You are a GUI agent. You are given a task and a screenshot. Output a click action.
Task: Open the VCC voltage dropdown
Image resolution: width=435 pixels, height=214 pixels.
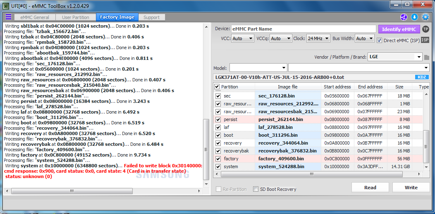click(x=243, y=38)
